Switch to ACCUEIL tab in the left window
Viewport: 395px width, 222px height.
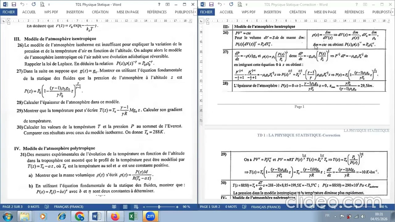tap(29, 12)
